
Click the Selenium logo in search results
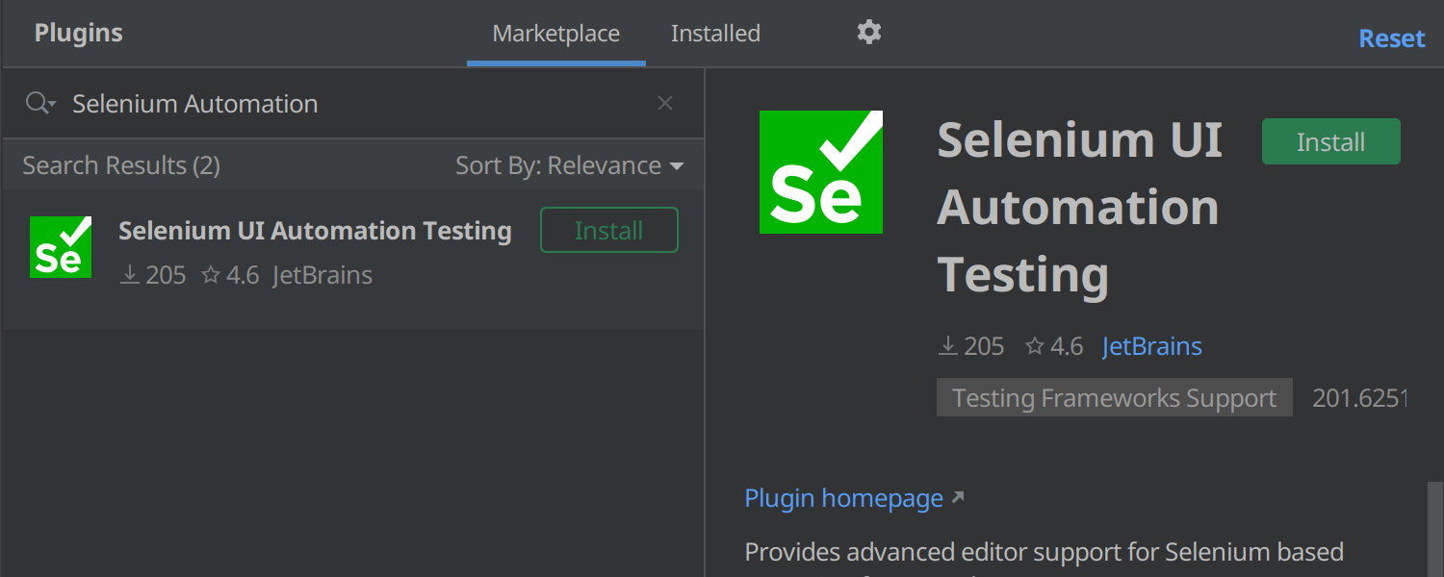[x=61, y=247]
